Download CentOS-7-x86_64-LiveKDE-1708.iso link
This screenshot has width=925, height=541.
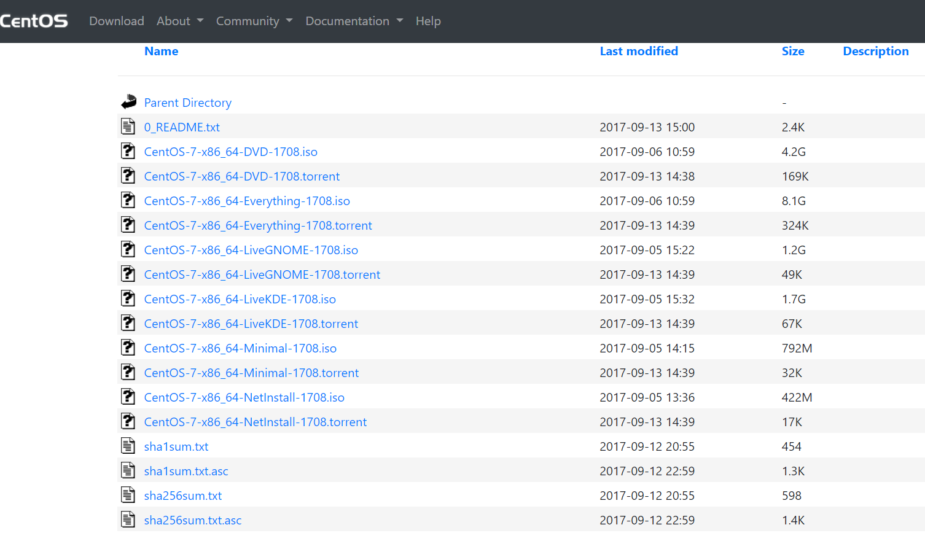tap(240, 299)
